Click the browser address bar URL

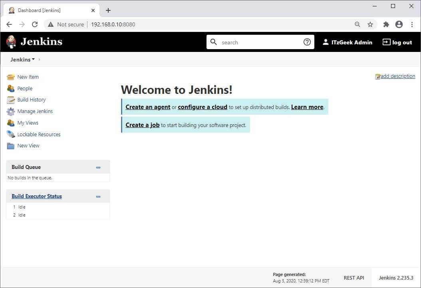(113, 24)
